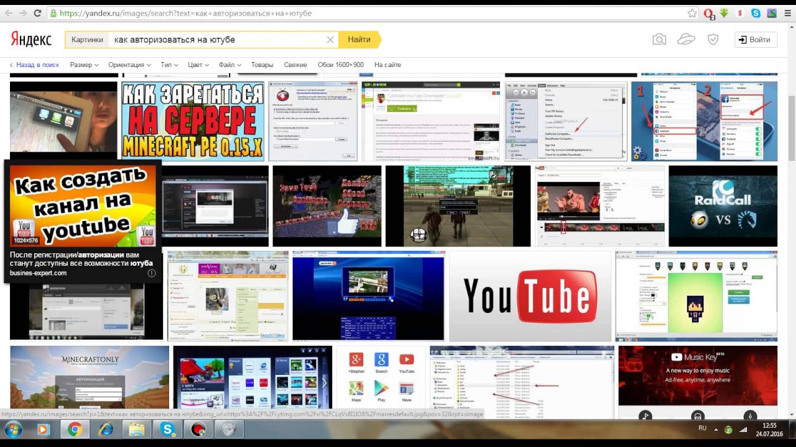The width and height of the screenshot is (796, 447).
Task: Open Skype from the taskbar
Action: click(168, 429)
